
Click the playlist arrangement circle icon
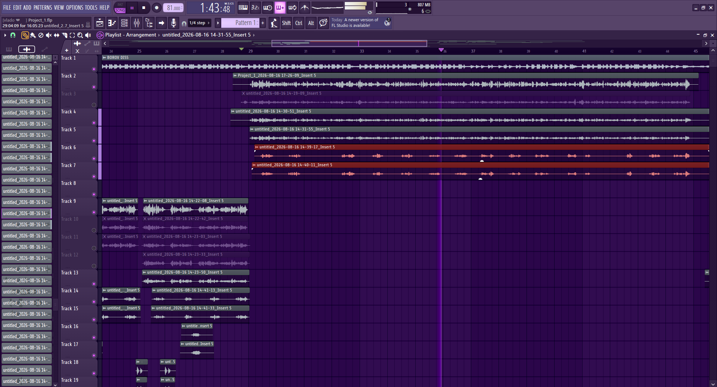point(100,35)
